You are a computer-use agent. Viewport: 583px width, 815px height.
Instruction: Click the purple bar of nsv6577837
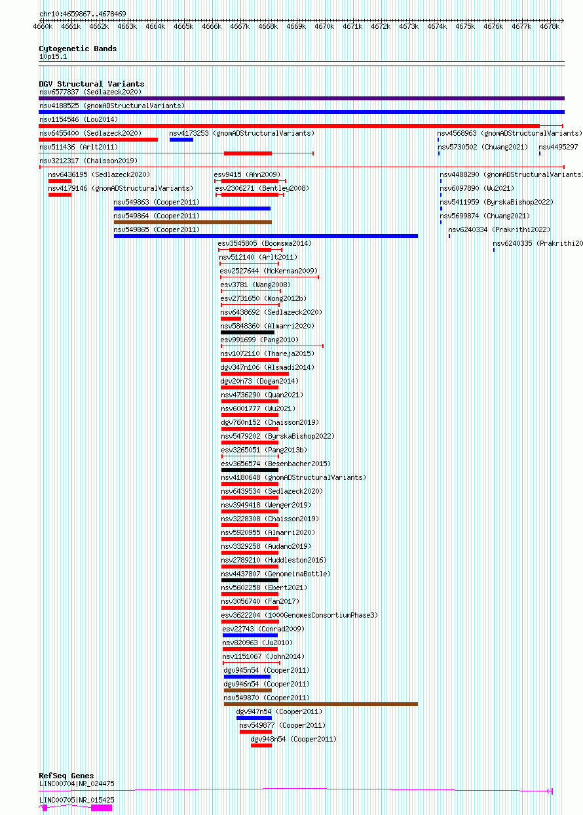(x=301, y=98)
